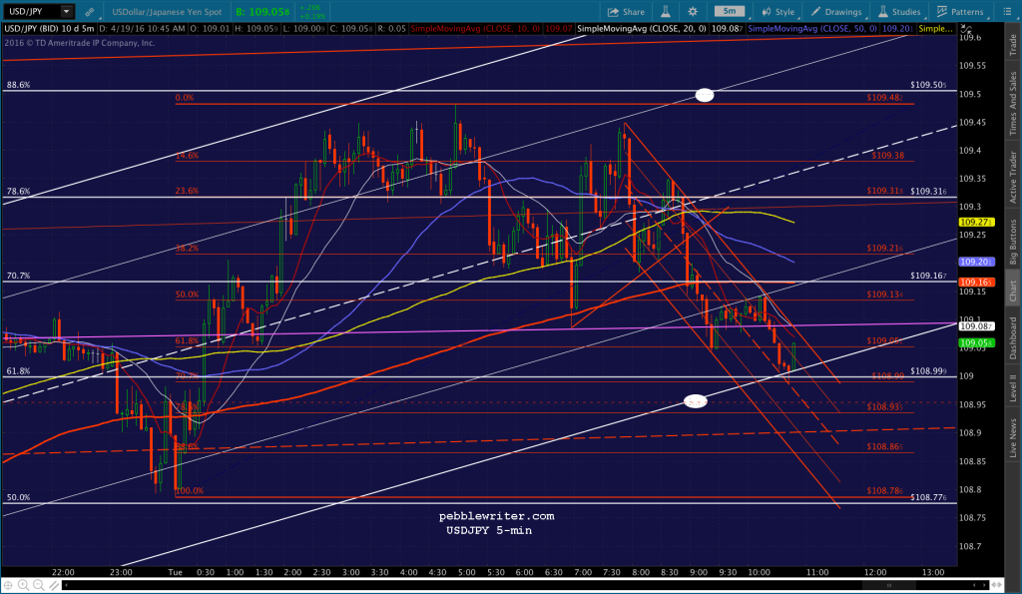Click the SimpleMovingAvg (CLOSE, 20, 0) label
This screenshot has width=1022, height=594.
642,29
